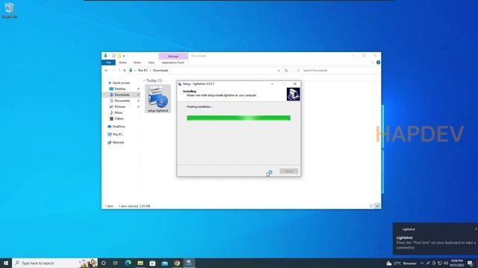
Task: Click the green installation progress bar
Action: click(x=238, y=118)
